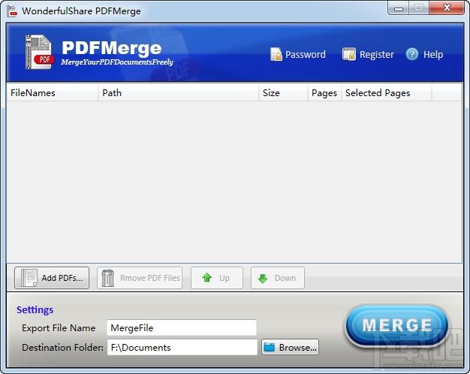The image size is (470, 374).
Task: Click the "Password" text label
Action: coord(305,55)
